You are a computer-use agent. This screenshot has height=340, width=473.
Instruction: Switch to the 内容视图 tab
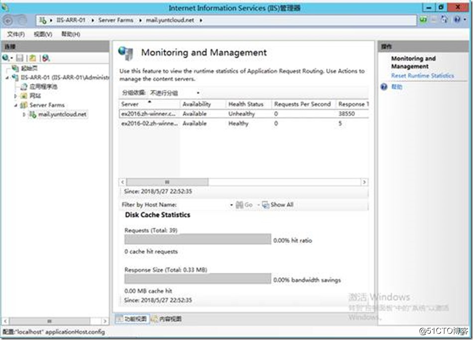pyautogui.click(x=166, y=319)
